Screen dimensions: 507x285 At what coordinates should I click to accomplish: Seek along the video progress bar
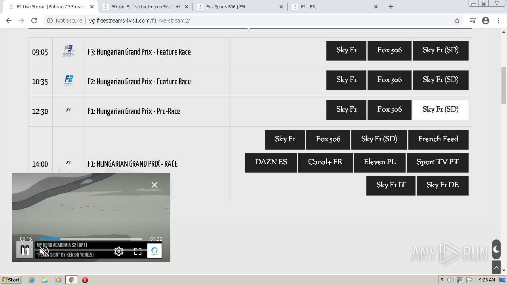pyautogui.click(x=91, y=239)
